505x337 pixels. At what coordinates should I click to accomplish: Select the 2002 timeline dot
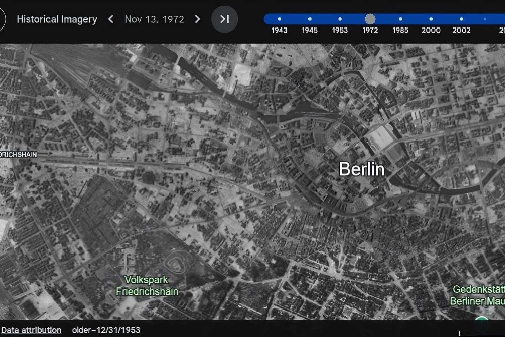(x=461, y=19)
